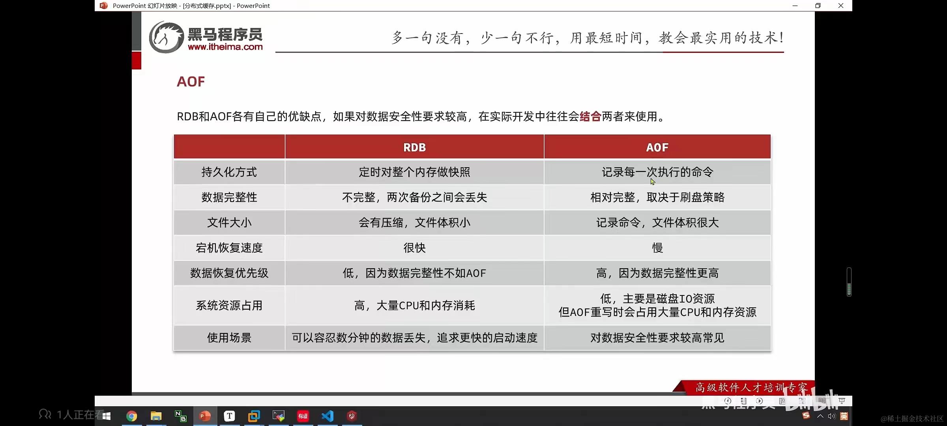Switch to Reading view icon
Image resolution: width=947 pixels, height=426 pixels.
[822, 401]
